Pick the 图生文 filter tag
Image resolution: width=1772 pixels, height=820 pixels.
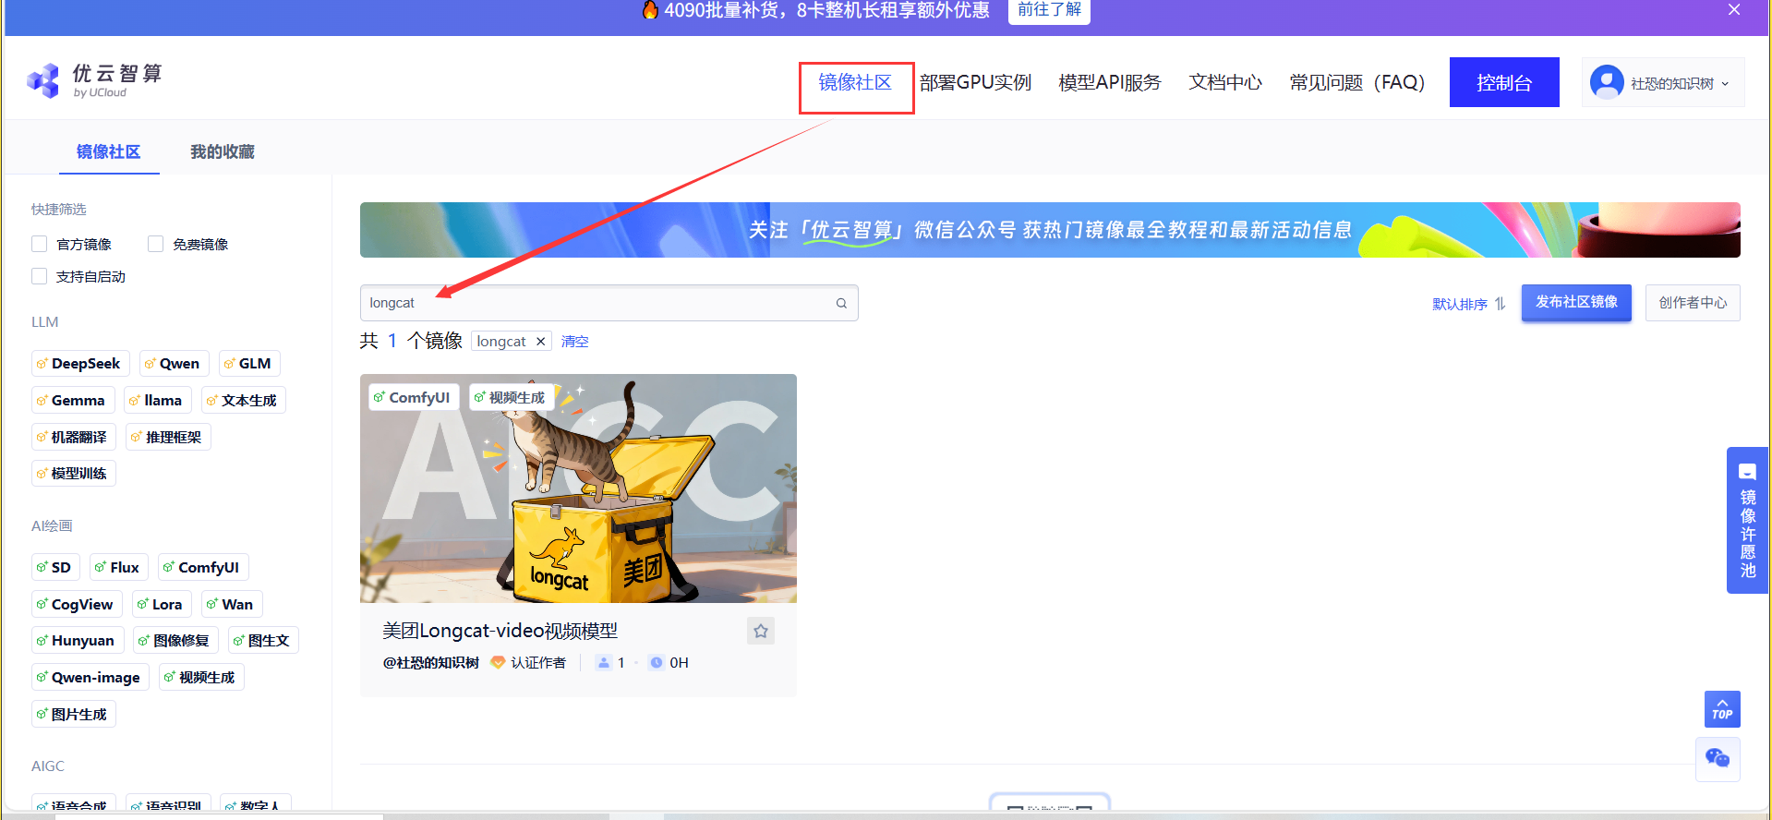pos(263,640)
